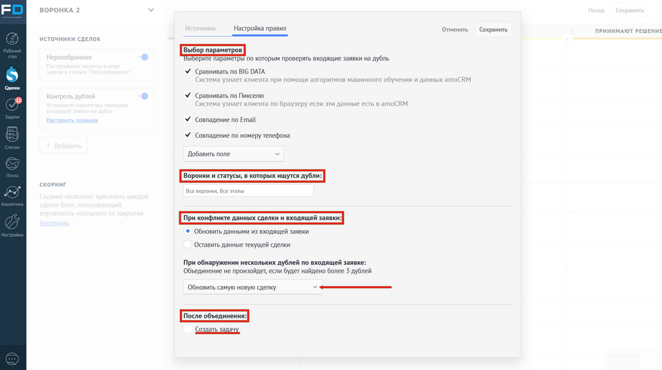
Task: Open the Аналитика analytics icon
Action: click(12, 193)
